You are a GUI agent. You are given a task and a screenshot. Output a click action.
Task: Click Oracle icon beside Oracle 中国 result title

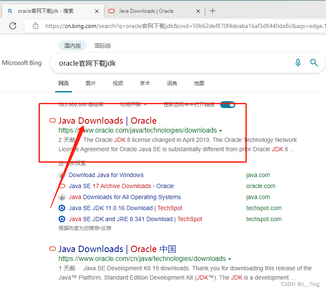pos(53,249)
